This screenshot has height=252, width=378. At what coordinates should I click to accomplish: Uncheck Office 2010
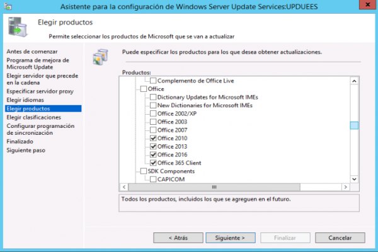(x=153, y=138)
